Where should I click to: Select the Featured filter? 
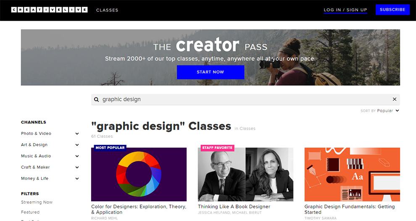30,212
